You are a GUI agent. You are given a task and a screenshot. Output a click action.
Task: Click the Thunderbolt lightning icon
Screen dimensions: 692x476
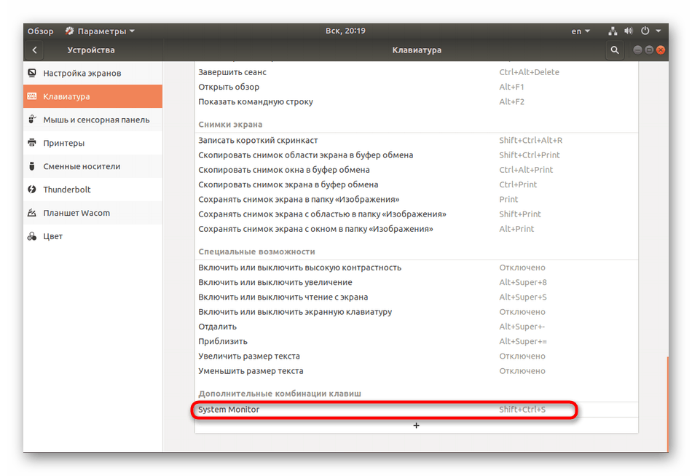pyautogui.click(x=32, y=190)
